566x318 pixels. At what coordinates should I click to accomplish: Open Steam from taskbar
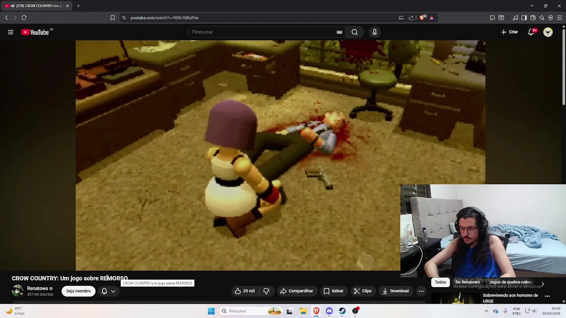tap(342, 311)
